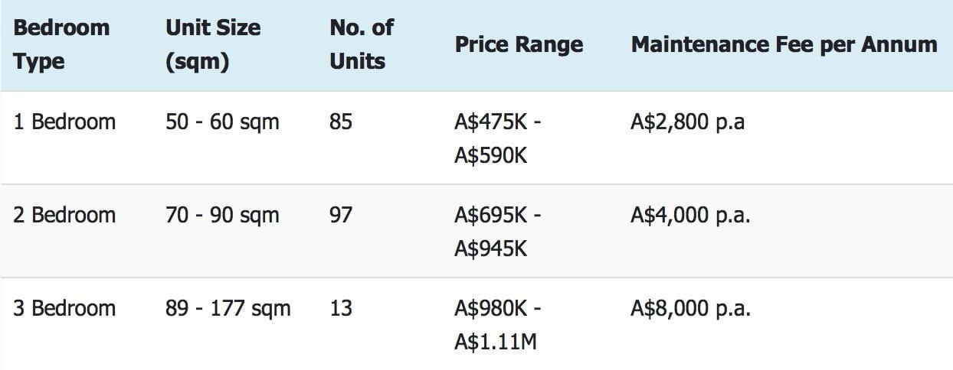Click the A$980K - A$1.11M price
The width and height of the screenshot is (953, 370).
coord(498,325)
